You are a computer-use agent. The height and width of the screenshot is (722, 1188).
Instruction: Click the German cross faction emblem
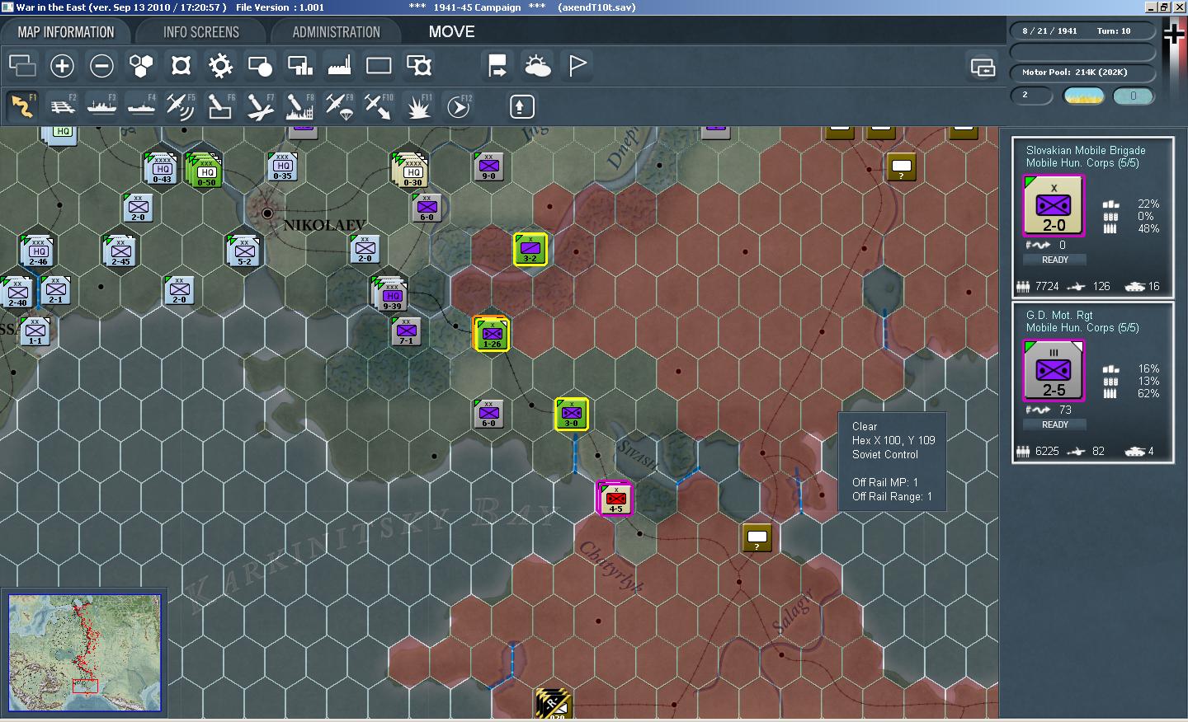coord(1173,34)
